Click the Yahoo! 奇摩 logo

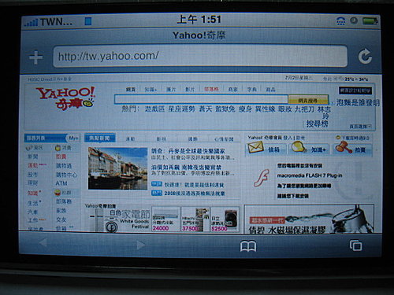65,98
